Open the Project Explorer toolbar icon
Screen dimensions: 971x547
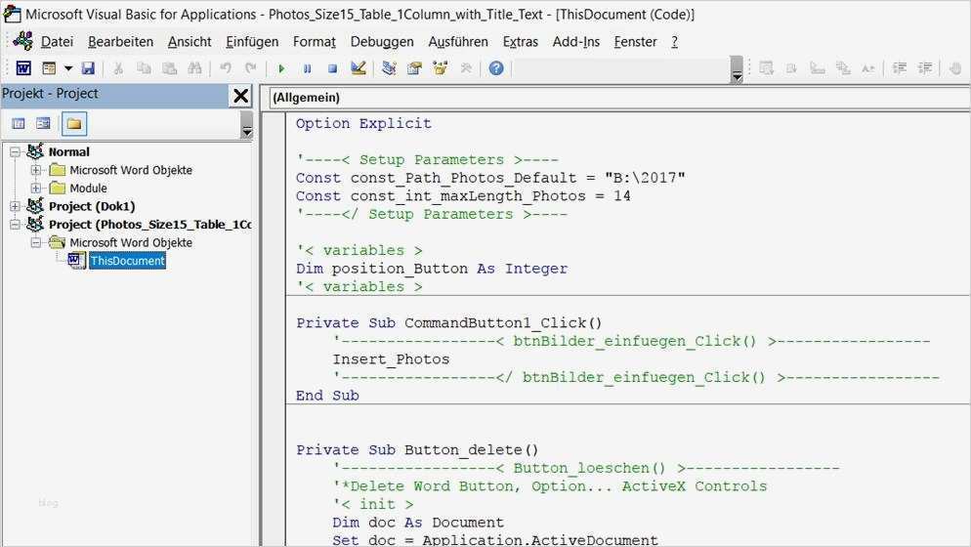tap(389, 68)
